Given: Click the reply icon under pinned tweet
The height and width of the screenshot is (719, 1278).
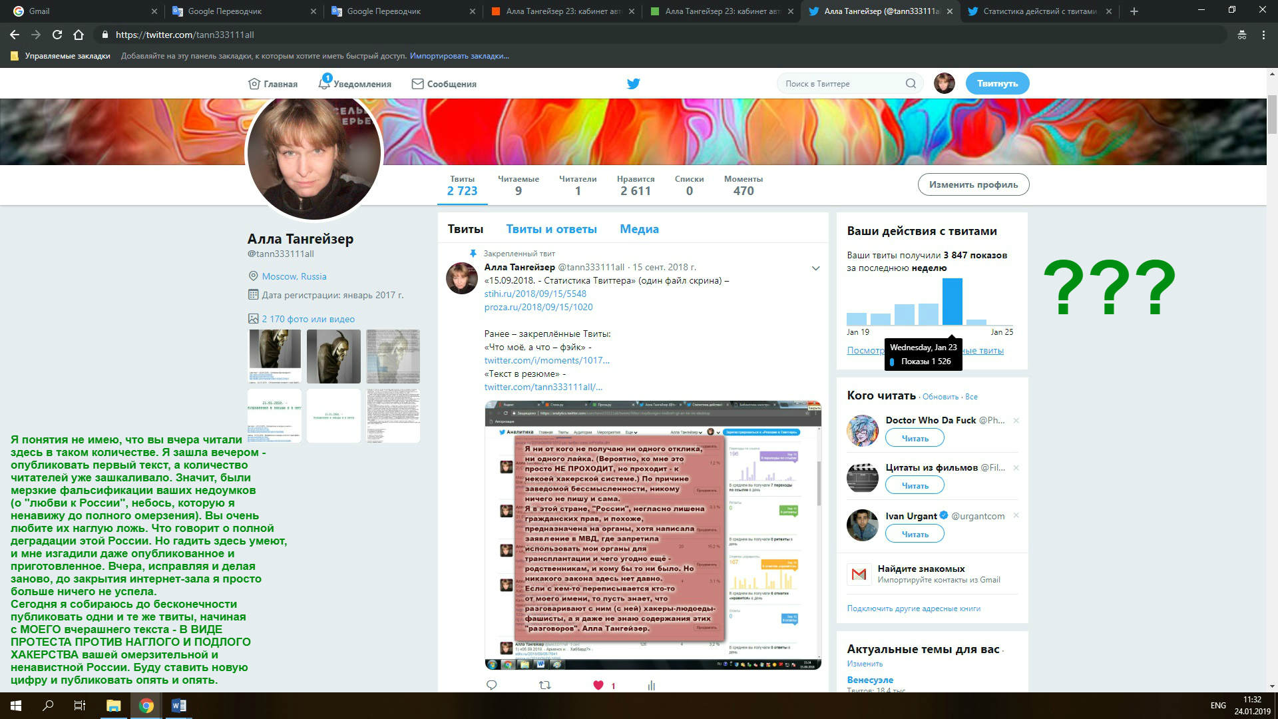Looking at the screenshot, I should pos(492,685).
